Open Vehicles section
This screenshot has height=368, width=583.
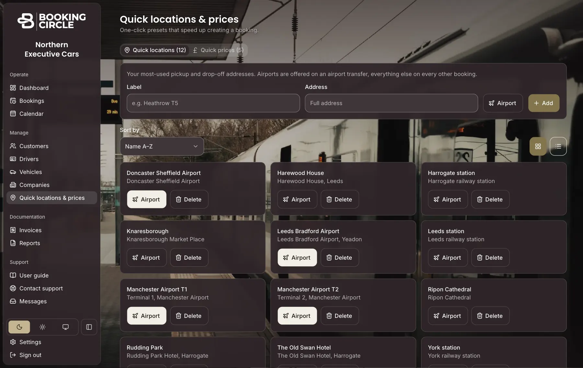click(x=52, y=172)
